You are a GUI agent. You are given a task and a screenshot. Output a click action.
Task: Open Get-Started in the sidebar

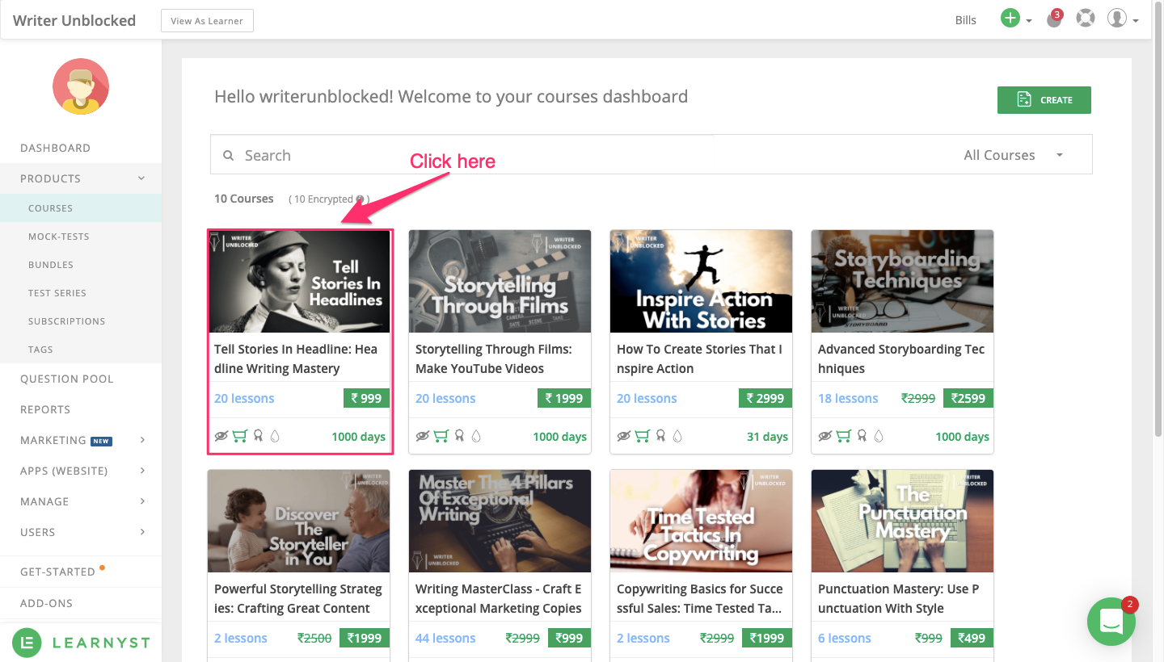[x=81, y=572]
